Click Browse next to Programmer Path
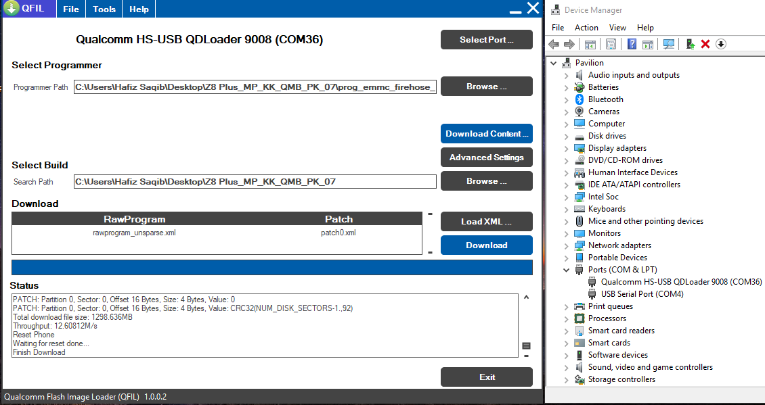Viewport: 765px width, 405px height. [x=487, y=87]
